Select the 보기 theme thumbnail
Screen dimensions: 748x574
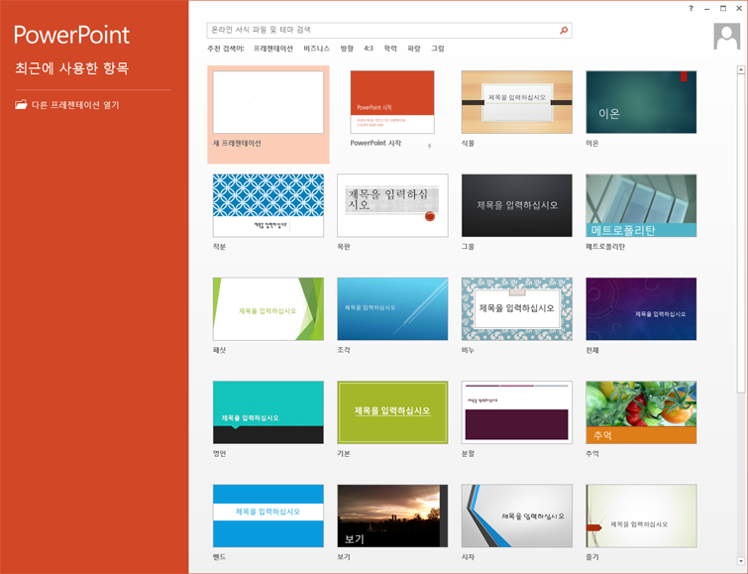392,516
